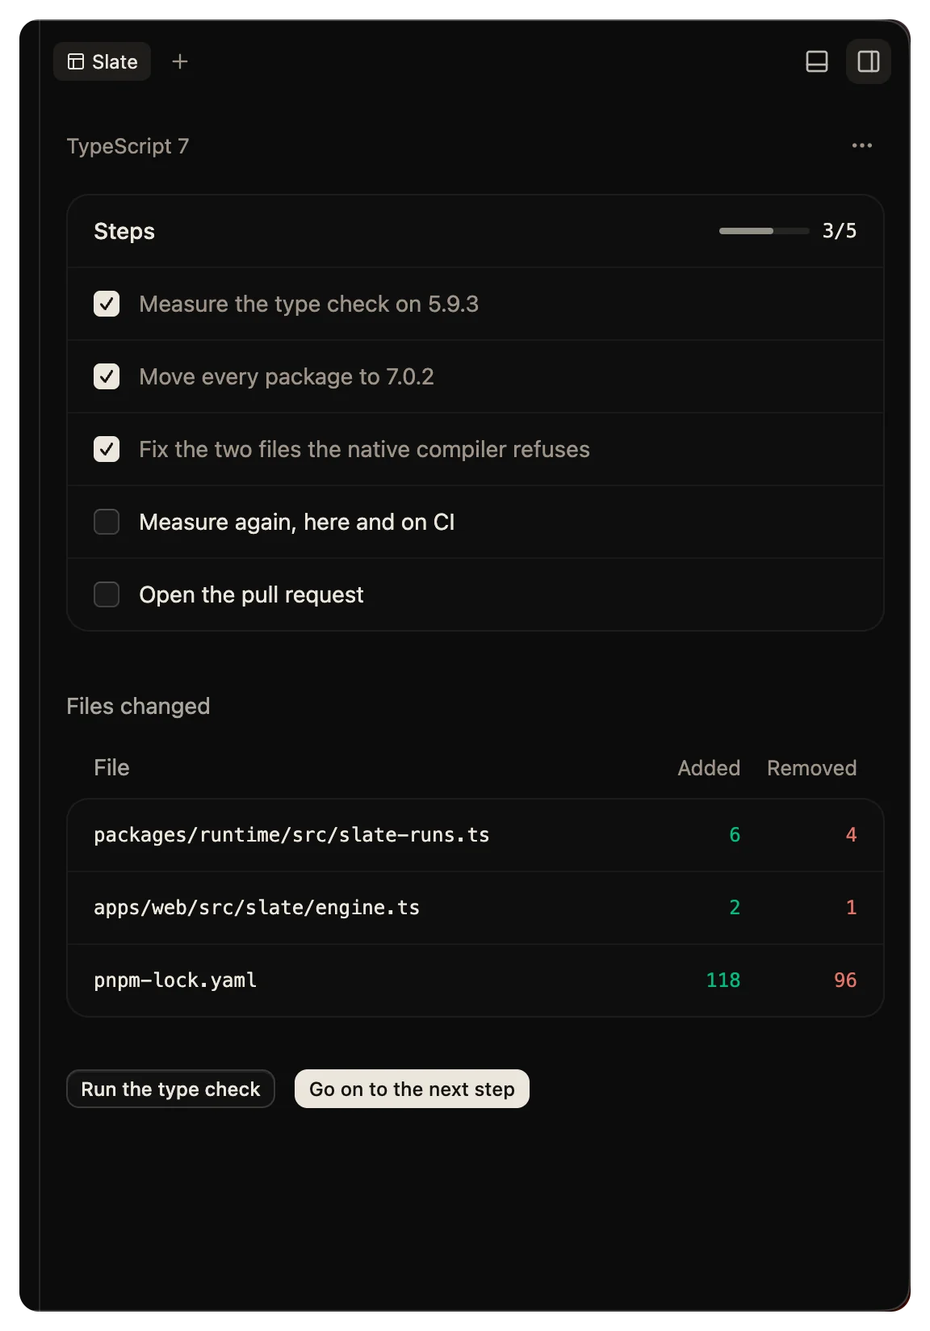Uncheck 'Move every package to 7.0.2'
This screenshot has height=1331, width=930.
(107, 376)
